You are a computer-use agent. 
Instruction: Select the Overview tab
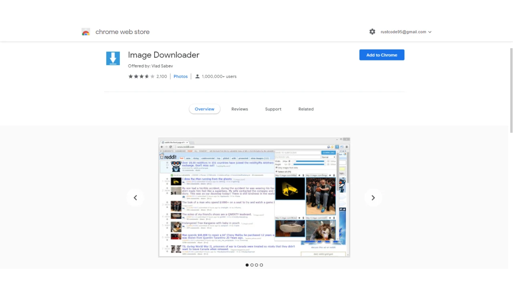tap(204, 109)
